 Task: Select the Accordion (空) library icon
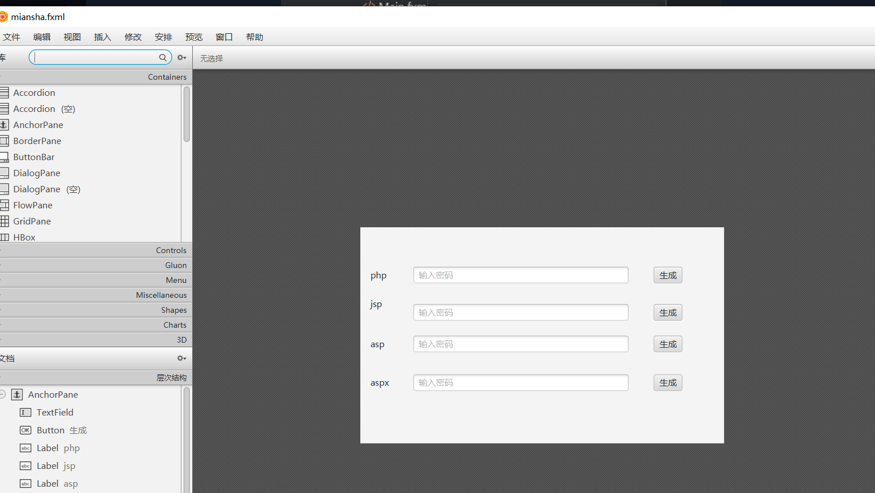coord(5,108)
